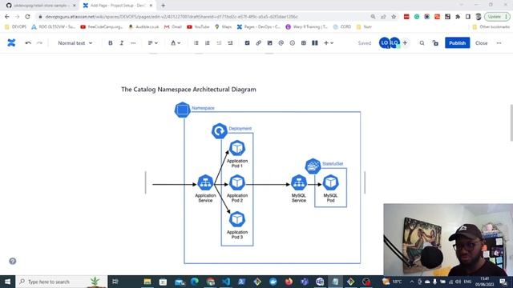Outdent the current list item
513x288 pixels.
[219, 42]
